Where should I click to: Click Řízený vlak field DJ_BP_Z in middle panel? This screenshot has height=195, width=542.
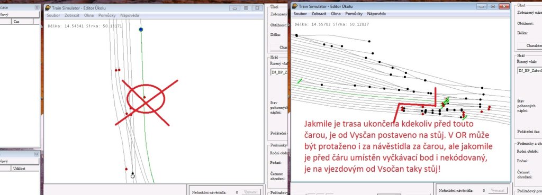pos(279,72)
